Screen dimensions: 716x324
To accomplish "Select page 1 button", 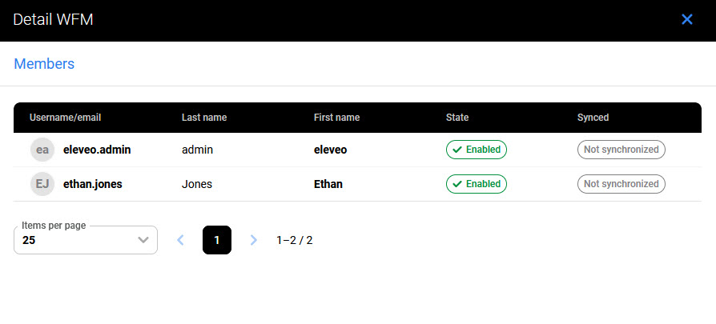I will [217, 240].
